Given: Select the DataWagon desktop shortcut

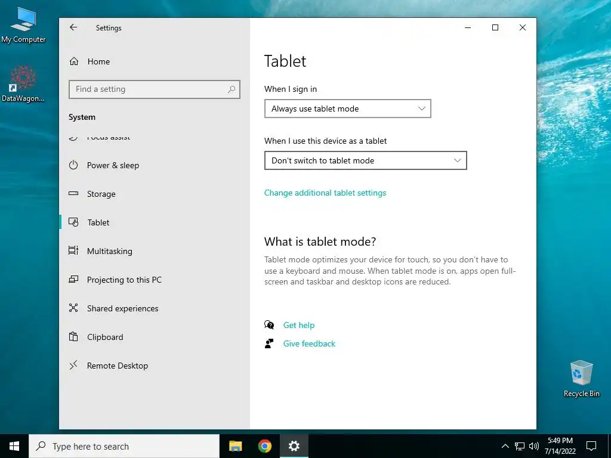Looking at the screenshot, I should pyautogui.click(x=23, y=83).
